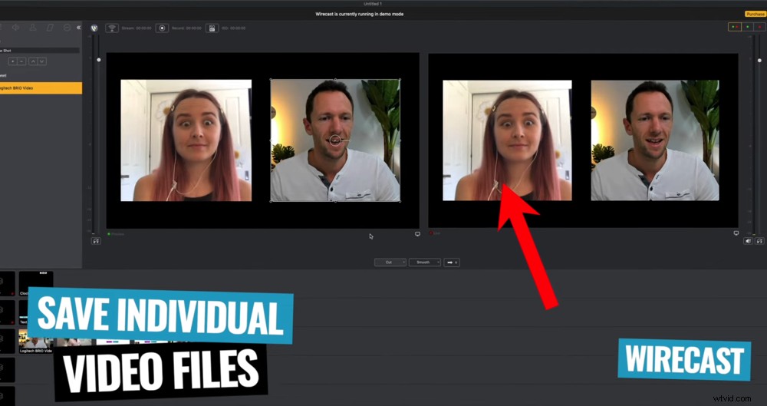Click the third master layer stack icon
The height and width of the screenshot is (406, 767).
coord(1,338)
